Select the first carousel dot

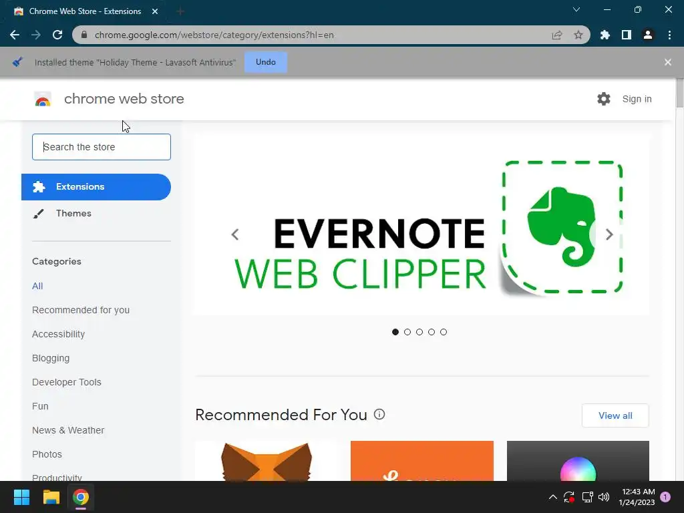point(395,332)
